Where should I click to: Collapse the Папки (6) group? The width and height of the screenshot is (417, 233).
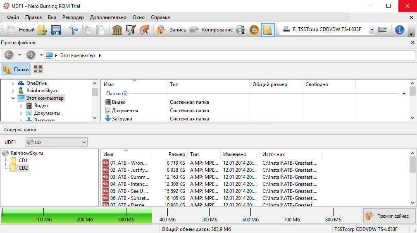(x=404, y=94)
